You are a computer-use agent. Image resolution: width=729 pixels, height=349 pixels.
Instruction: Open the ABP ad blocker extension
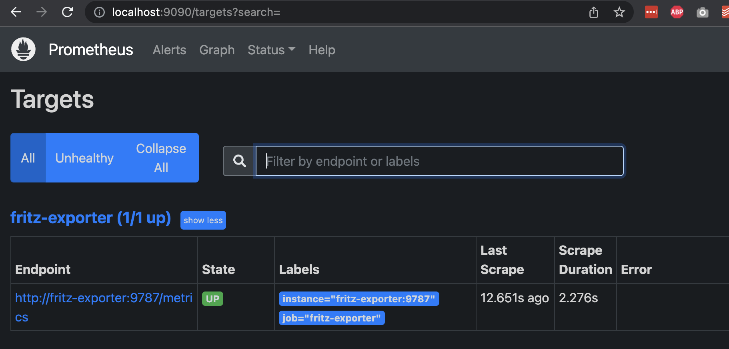click(x=677, y=12)
